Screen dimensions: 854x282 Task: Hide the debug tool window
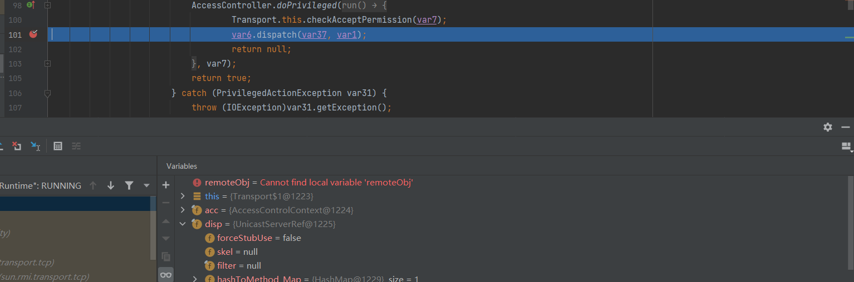pos(846,127)
